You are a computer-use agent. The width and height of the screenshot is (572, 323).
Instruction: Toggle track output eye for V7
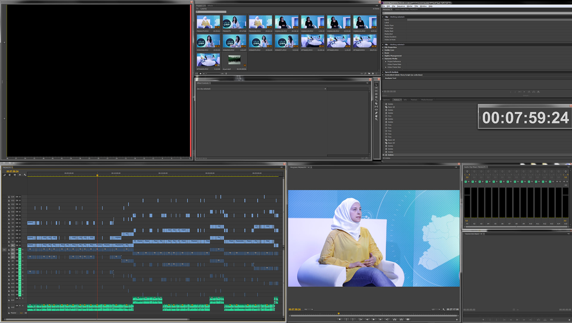[20, 223]
